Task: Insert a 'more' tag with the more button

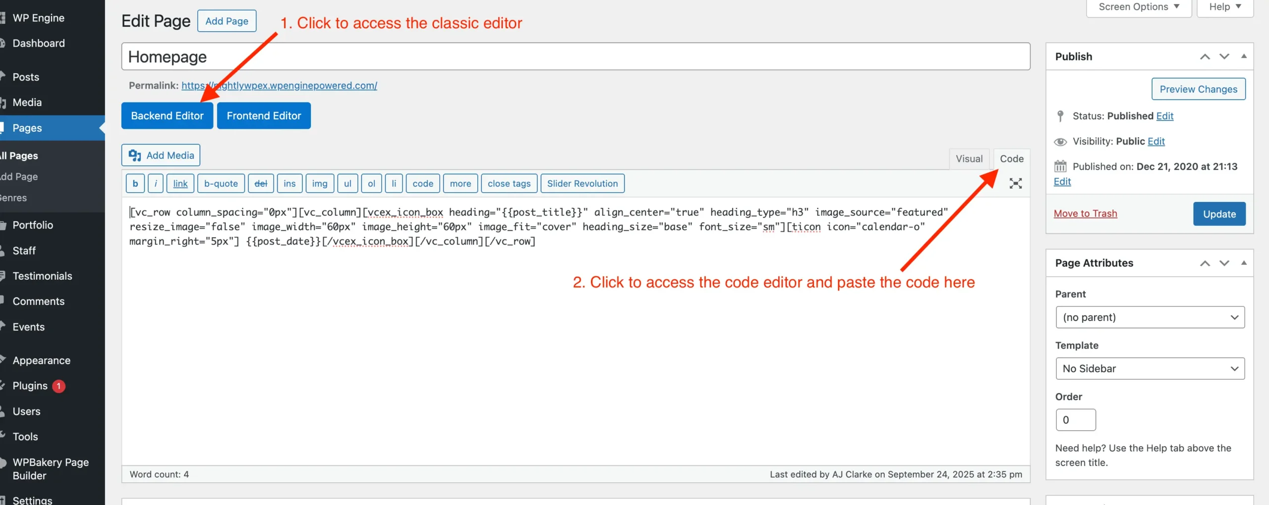Action: tap(460, 183)
